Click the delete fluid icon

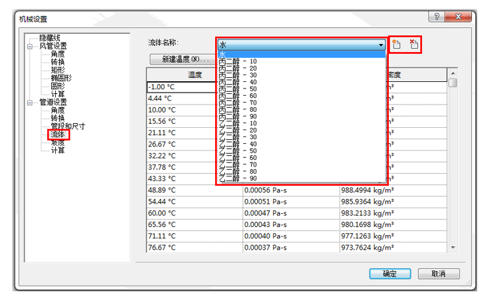click(413, 45)
